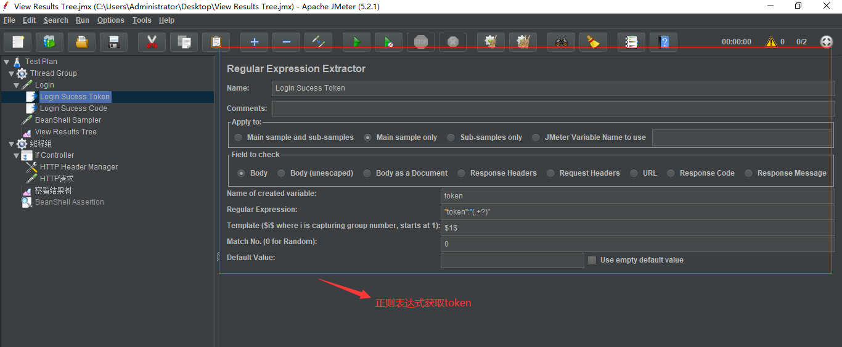
Task: Collapse the Test Plan tree node
Action: 7,62
